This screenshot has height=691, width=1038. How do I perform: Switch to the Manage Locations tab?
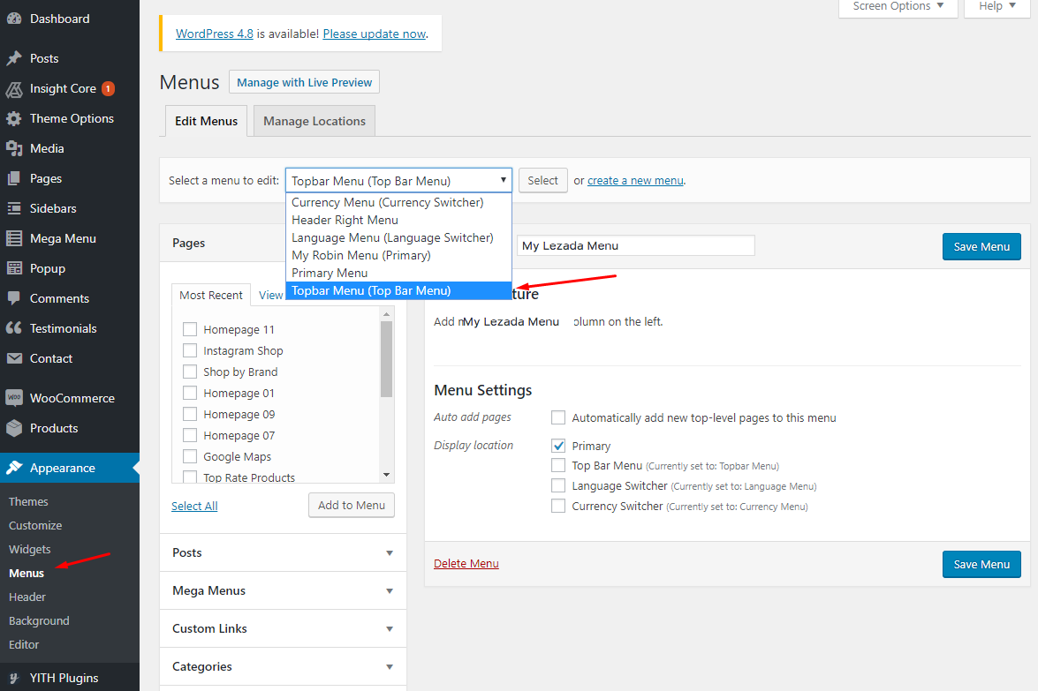coord(314,121)
